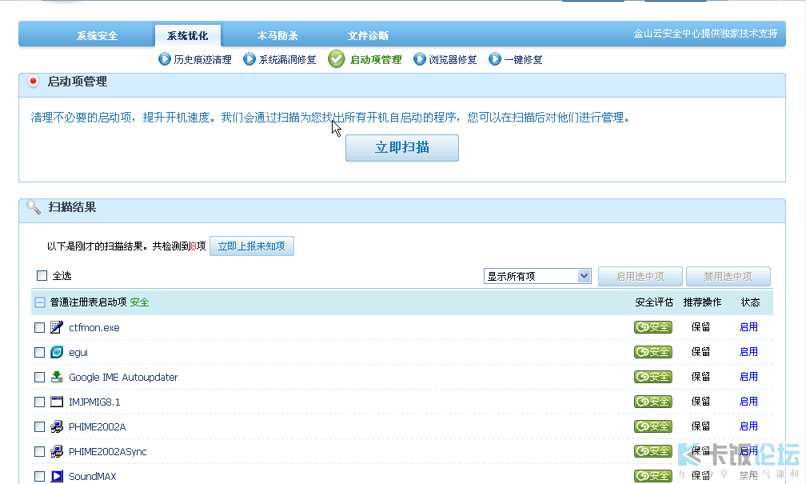Click the egui program icon
806x484 pixels.
pos(57,352)
